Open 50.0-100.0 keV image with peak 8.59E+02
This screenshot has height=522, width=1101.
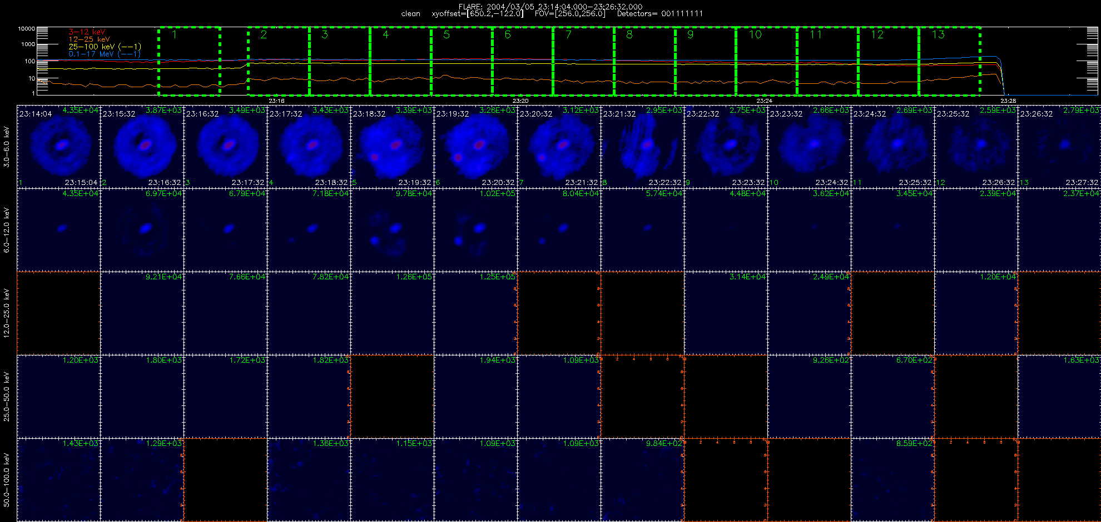[x=893, y=480]
